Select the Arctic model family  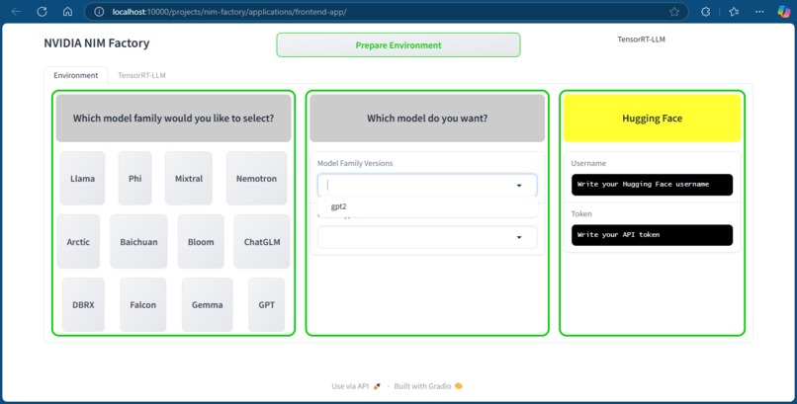[78, 242]
